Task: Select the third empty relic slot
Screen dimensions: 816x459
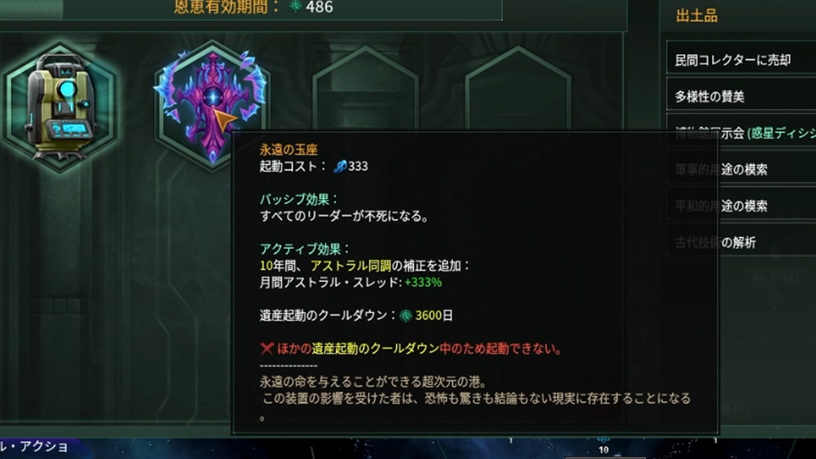Action: (365, 88)
